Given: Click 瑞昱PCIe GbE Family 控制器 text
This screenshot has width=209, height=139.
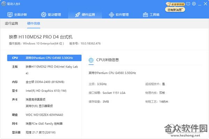Looking at the screenshot, I should click(x=44, y=124).
